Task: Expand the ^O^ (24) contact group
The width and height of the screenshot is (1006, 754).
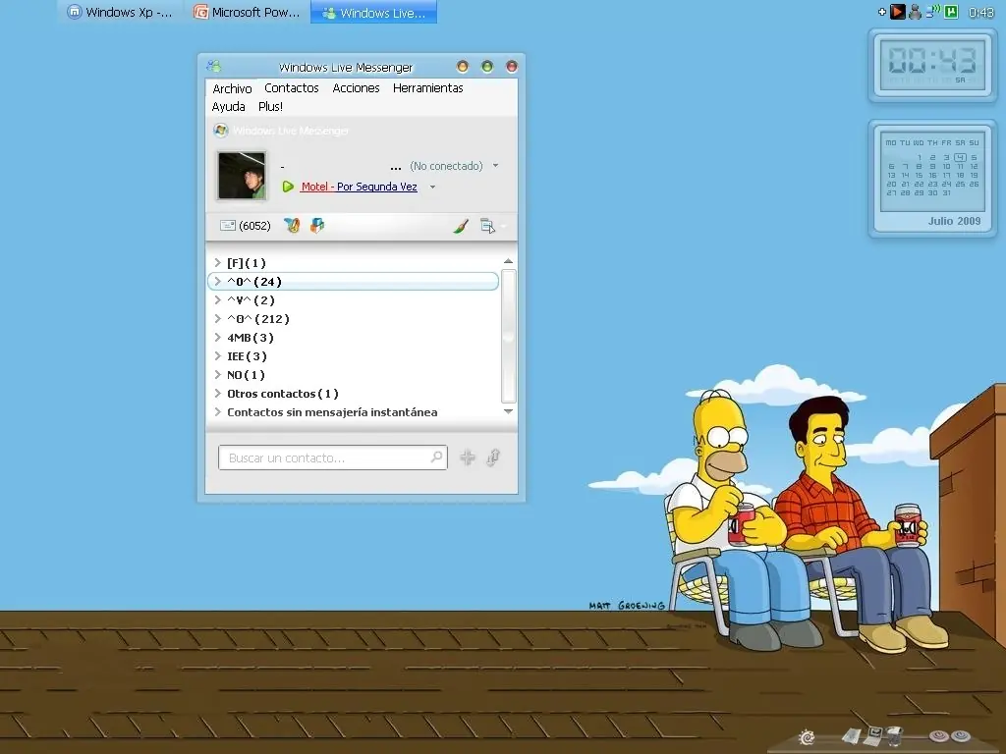Action: click(217, 281)
